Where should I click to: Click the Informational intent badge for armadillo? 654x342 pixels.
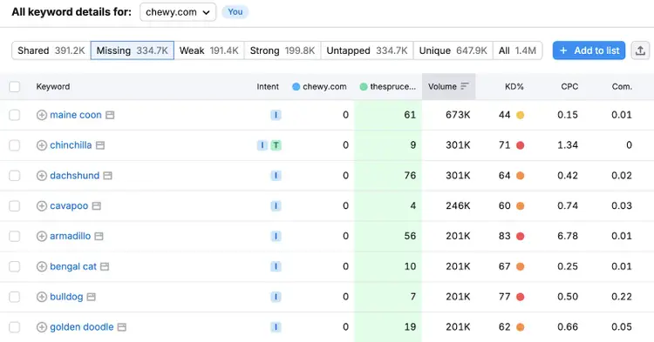tap(276, 237)
